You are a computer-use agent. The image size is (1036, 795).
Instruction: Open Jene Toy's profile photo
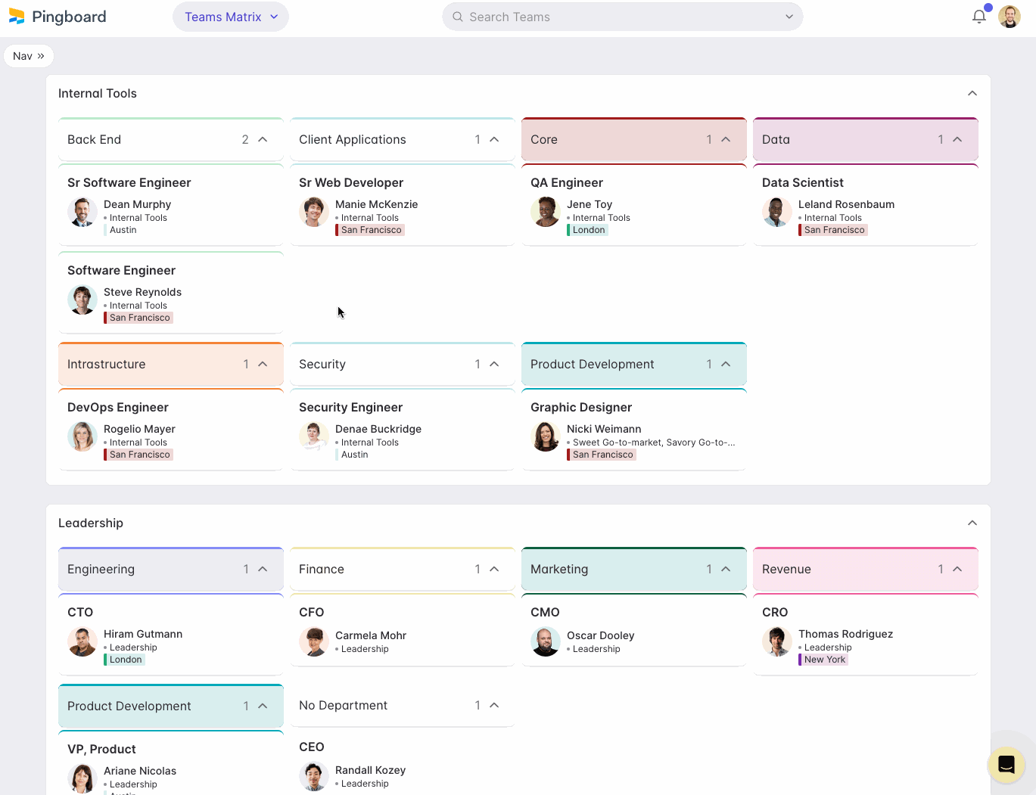pyautogui.click(x=545, y=212)
